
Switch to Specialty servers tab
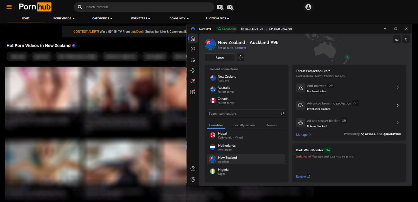pos(244,125)
